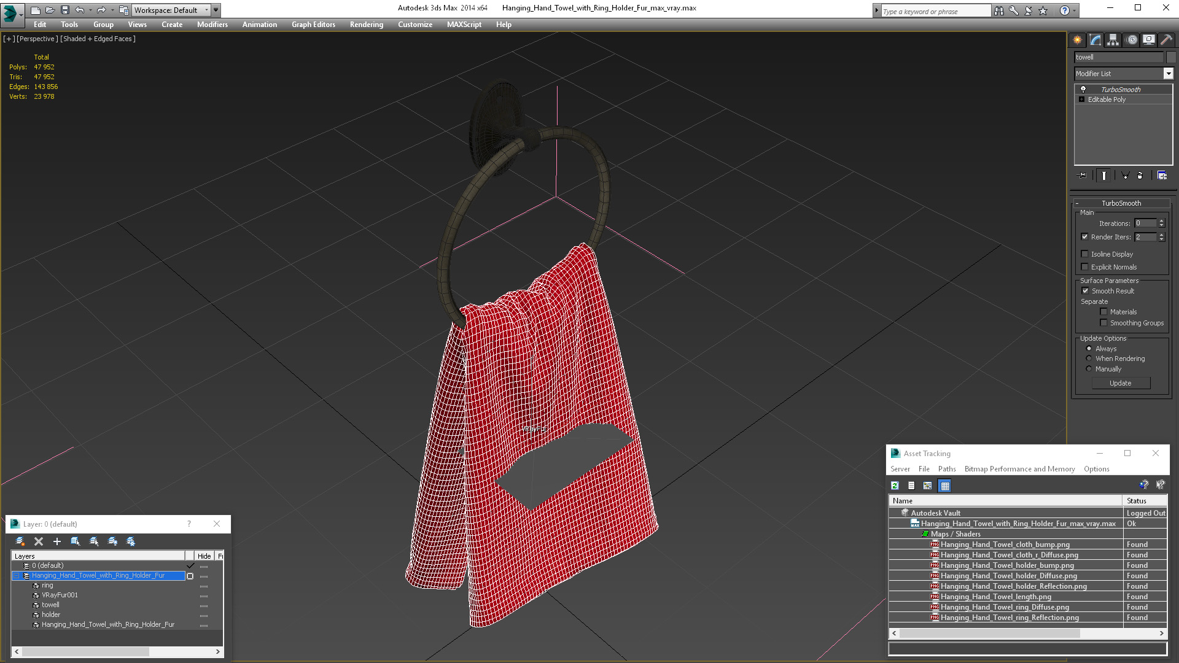Toggle TurboSmooth lightbulb on/off

tap(1083, 90)
